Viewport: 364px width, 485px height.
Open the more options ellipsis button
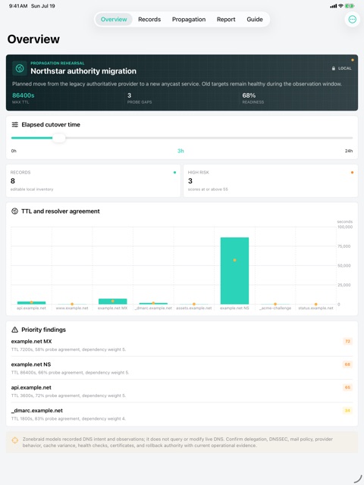pos(352,20)
